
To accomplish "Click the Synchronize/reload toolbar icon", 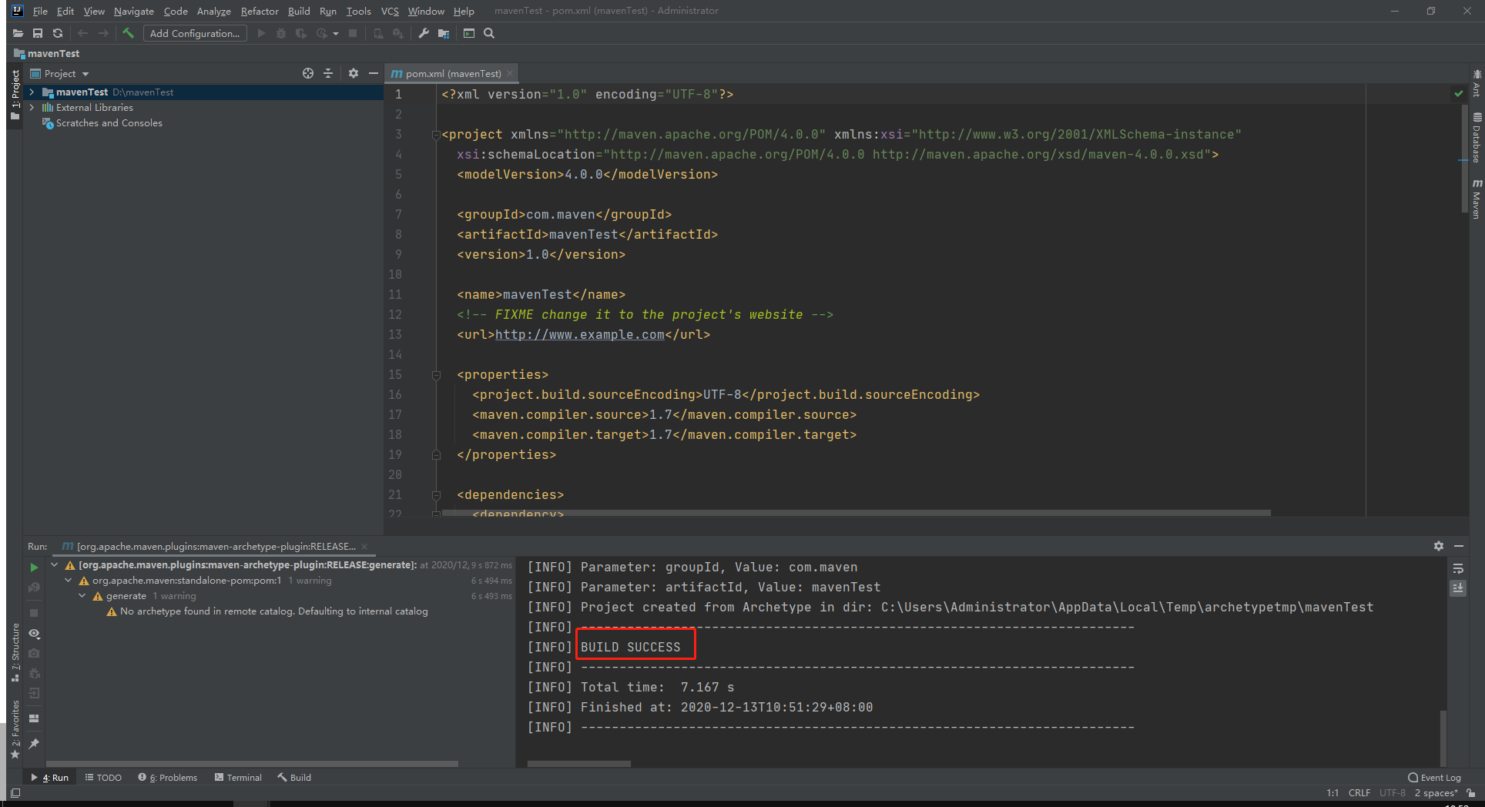I will coord(58,33).
